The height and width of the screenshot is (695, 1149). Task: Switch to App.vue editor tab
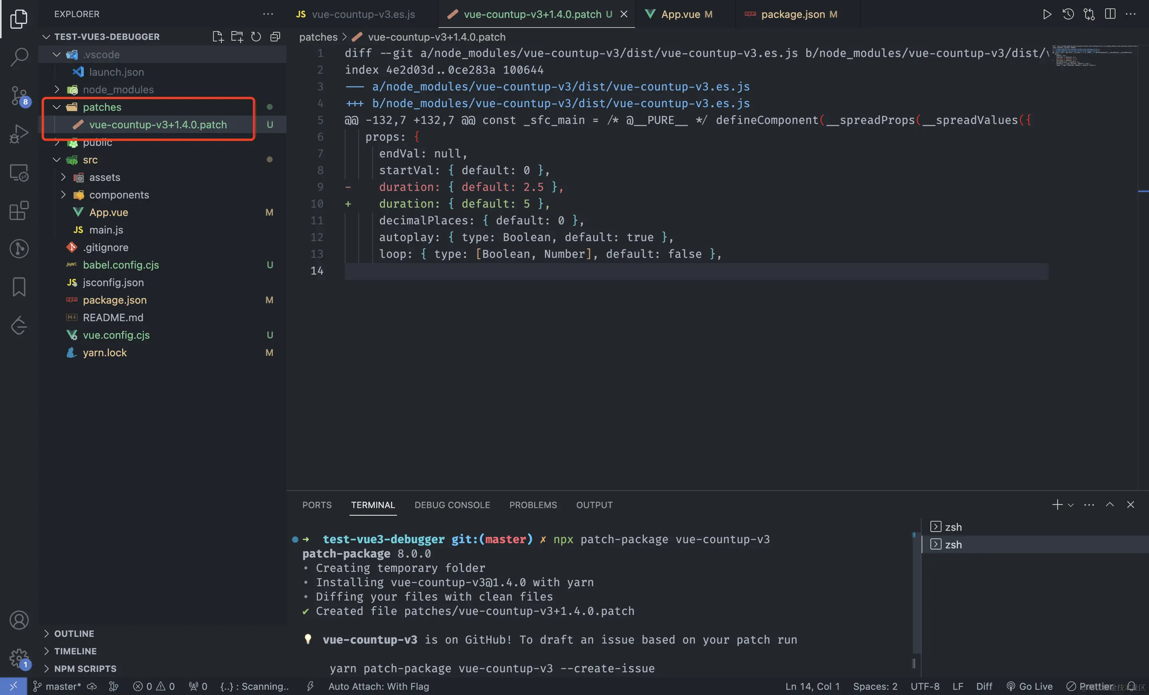tap(685, 14)
